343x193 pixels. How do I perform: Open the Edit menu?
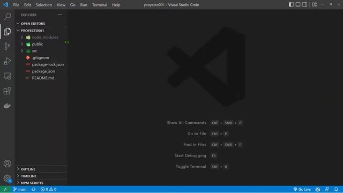point(27,5)
